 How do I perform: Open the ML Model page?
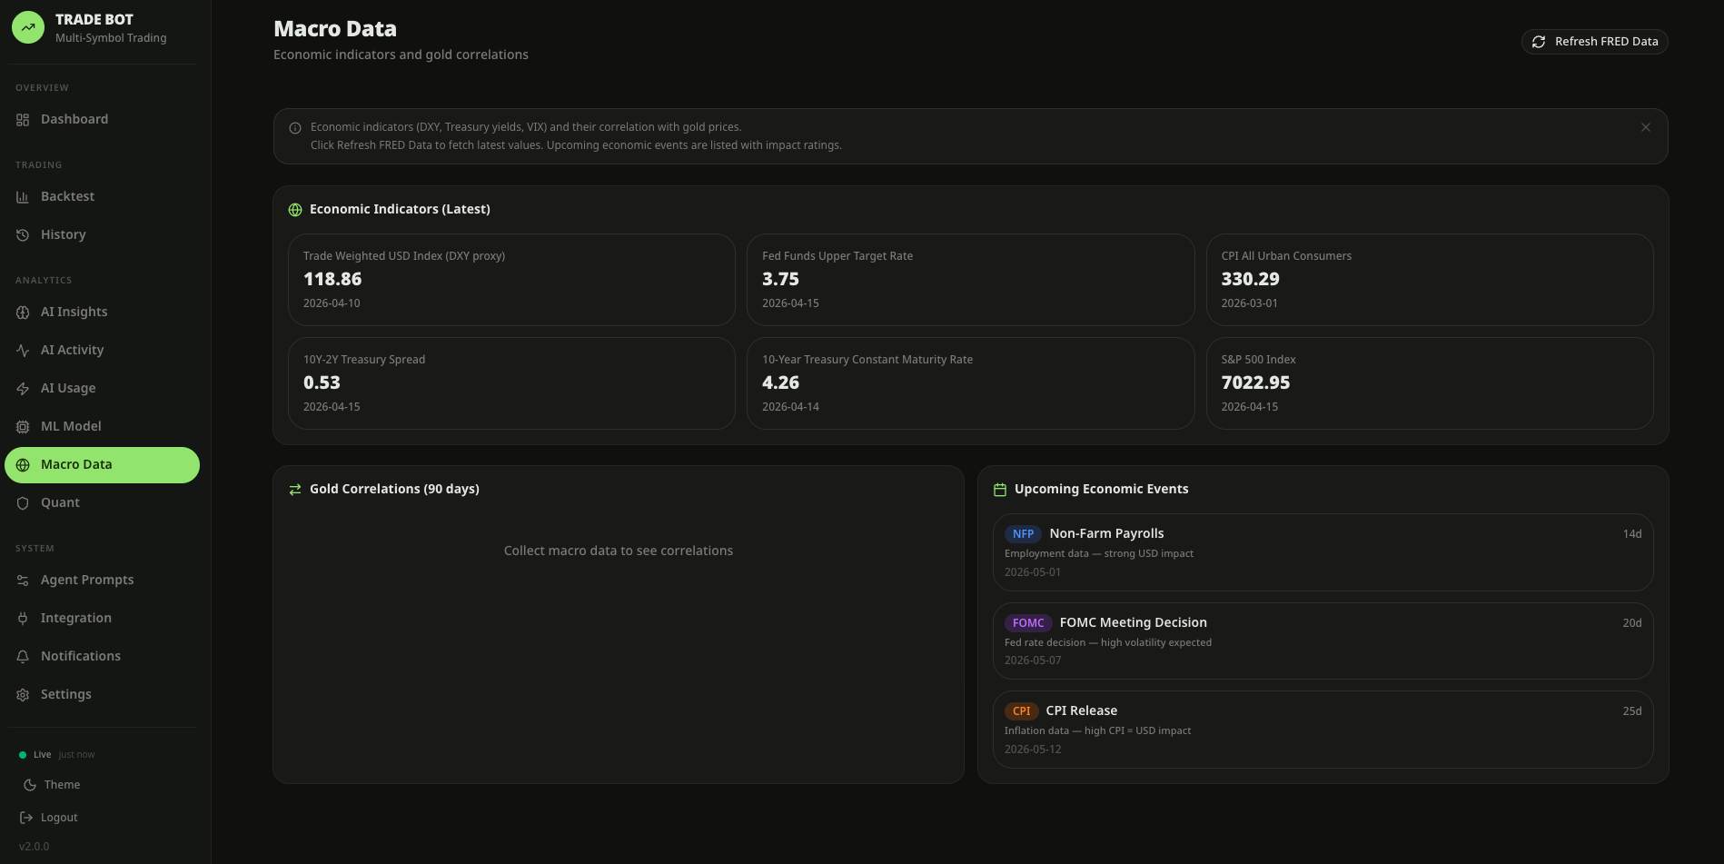pyautogui.click(x=102, y=427)
